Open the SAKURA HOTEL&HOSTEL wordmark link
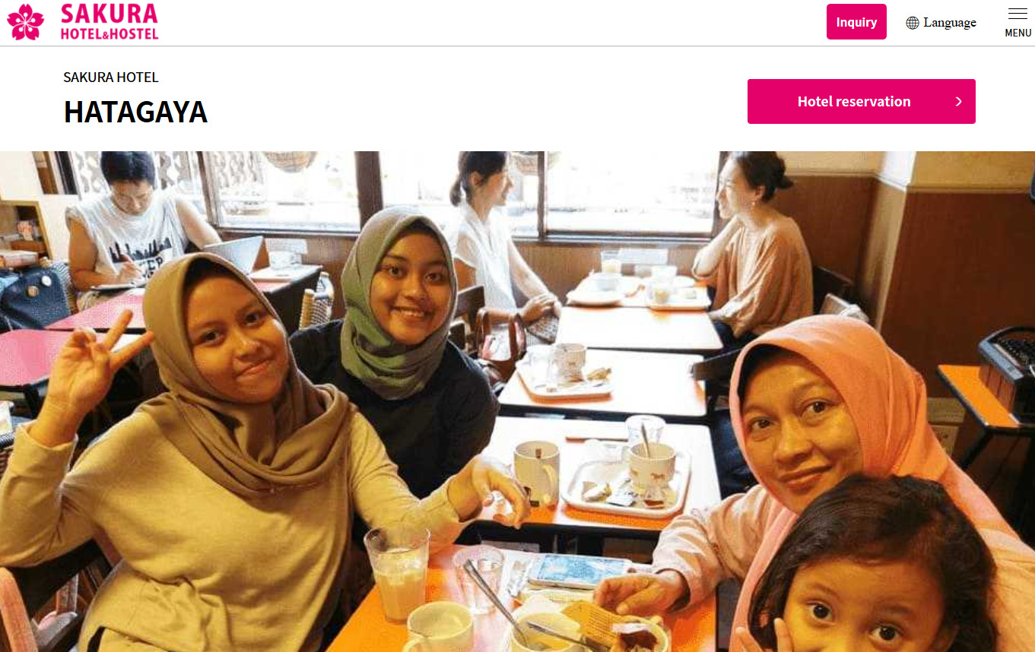Screen dimensions: 1035x652 click(x=110, y=22)
